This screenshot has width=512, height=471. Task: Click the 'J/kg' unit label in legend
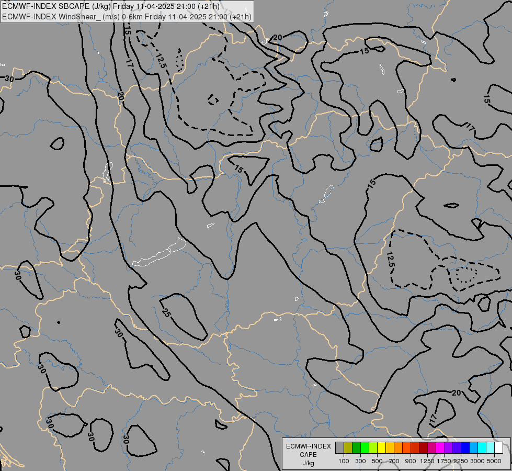pyautogui.click(x=308, y=463)
